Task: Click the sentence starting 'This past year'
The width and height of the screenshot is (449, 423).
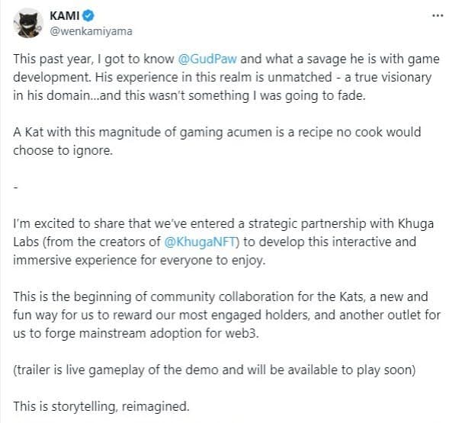Action: 226,59
